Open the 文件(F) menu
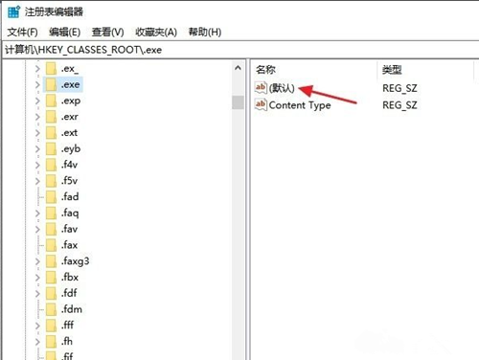The width and height of the screenshot is (479, 360). [22, 32]
